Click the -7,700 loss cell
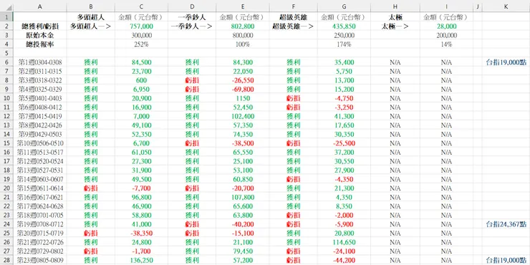The image size is (530, 265). [141, 188]
